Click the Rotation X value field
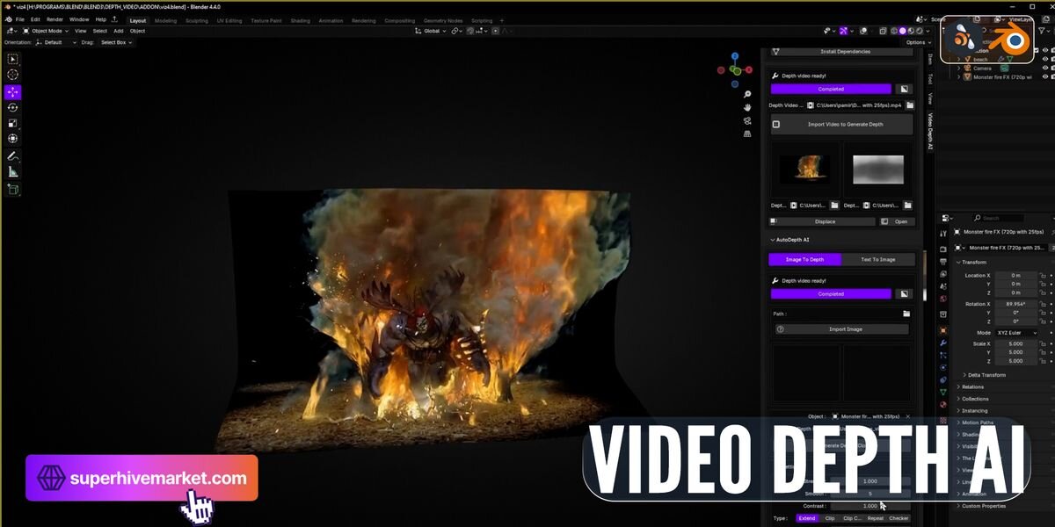The height and width of the screenshot is (527, 1055). click(x=1015, y=304)
